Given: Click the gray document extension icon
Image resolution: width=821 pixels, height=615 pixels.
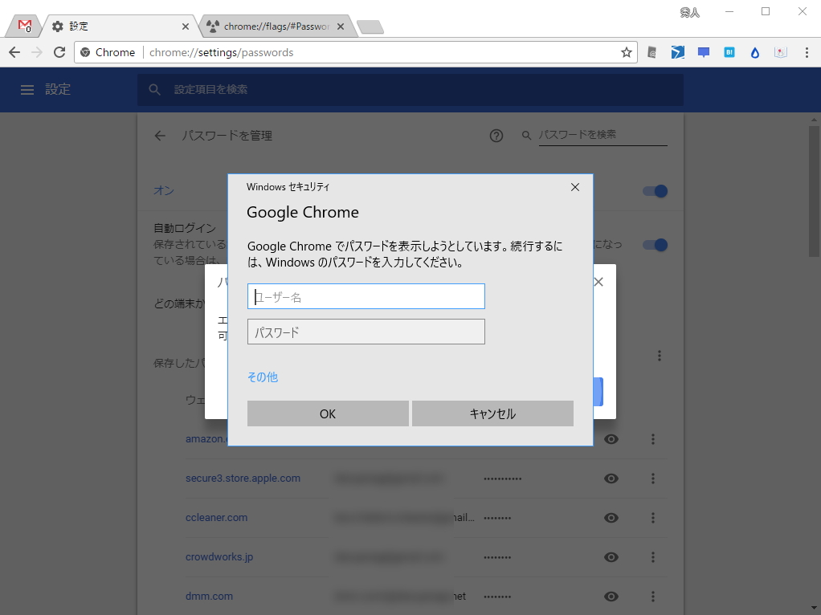Looking at the screenshot, I should tap(651, 52).
